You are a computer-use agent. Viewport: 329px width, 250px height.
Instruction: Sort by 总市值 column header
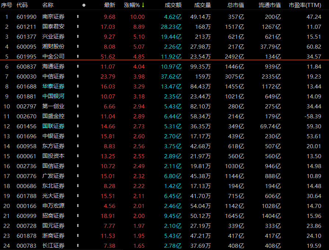pos(236,5)
